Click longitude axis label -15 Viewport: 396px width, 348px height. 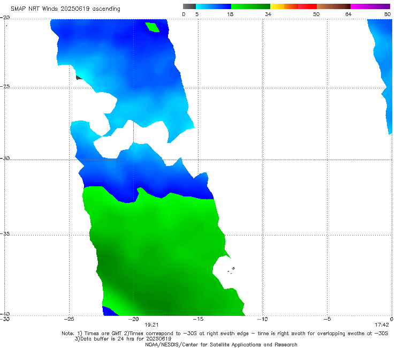pos(198,319)
